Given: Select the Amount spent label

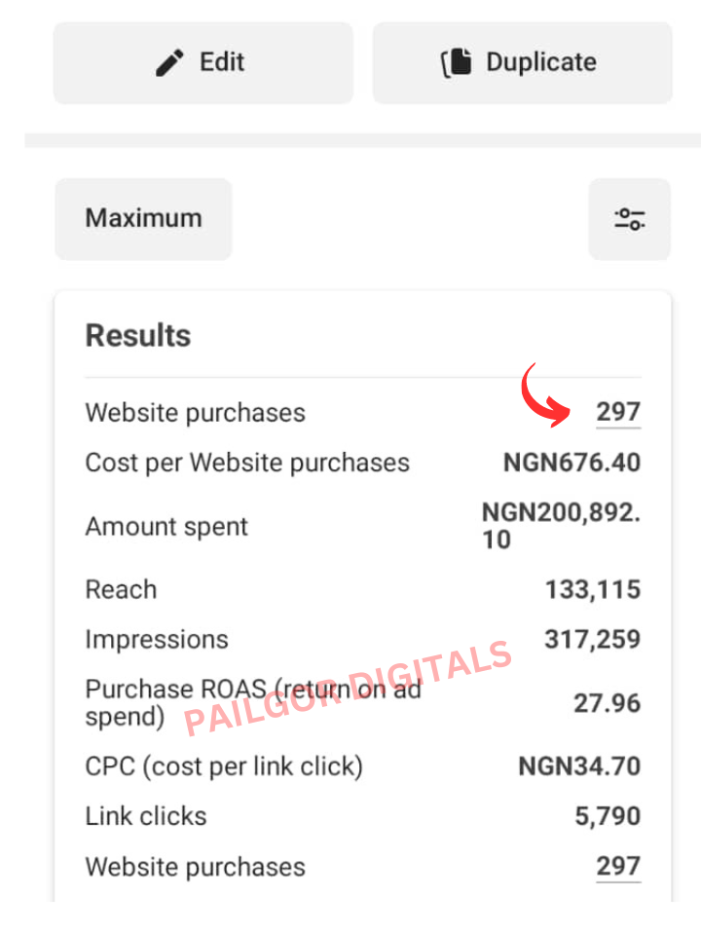Looking at the screenshot, I should coord(166,527).
